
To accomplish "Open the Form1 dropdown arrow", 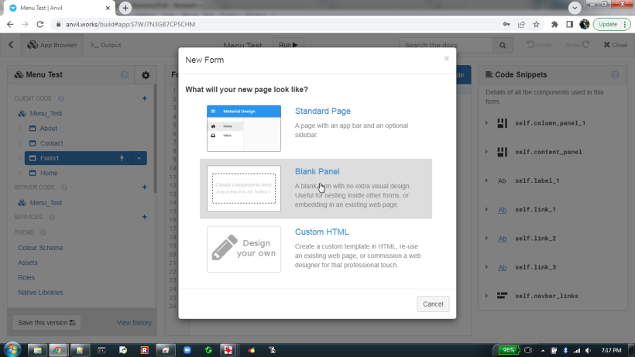I will pos(139,159).
